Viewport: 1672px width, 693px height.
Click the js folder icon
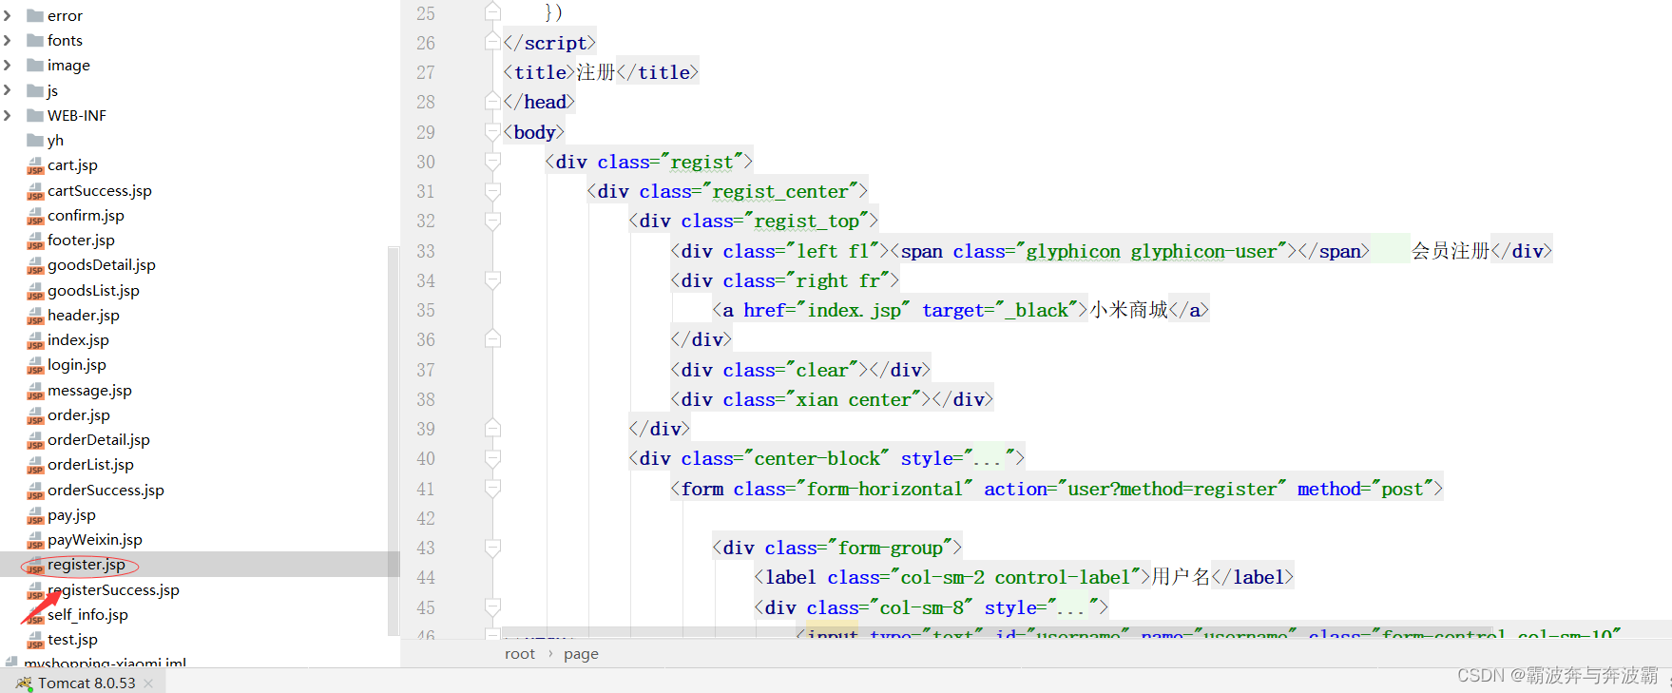[x=35, y=90]
